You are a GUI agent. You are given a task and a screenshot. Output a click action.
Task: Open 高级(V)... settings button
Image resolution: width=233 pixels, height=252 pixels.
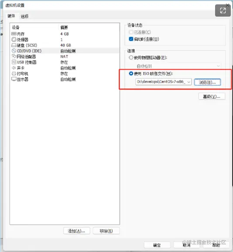point(212,97)
